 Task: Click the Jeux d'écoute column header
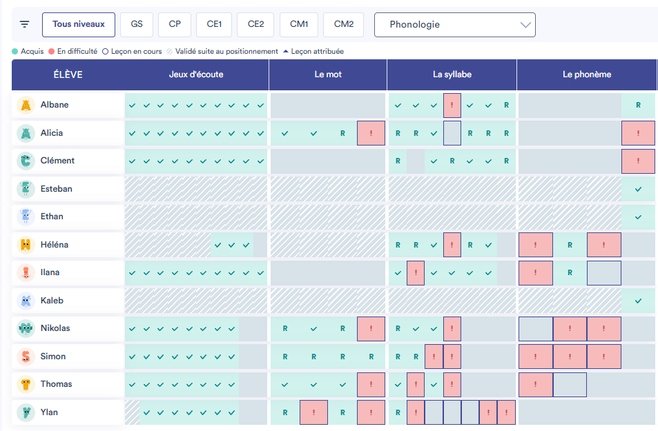[196, 74]
